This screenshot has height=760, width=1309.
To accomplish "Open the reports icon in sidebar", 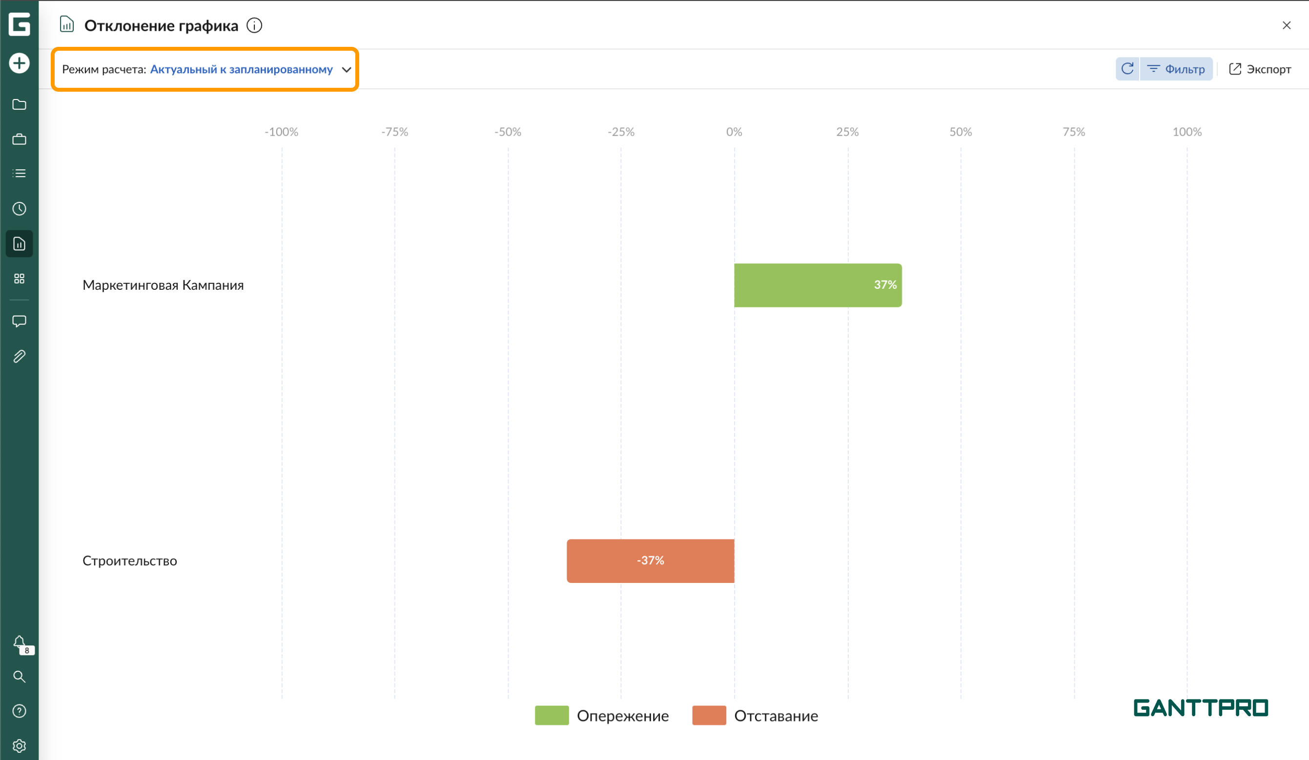I will 19,243.
